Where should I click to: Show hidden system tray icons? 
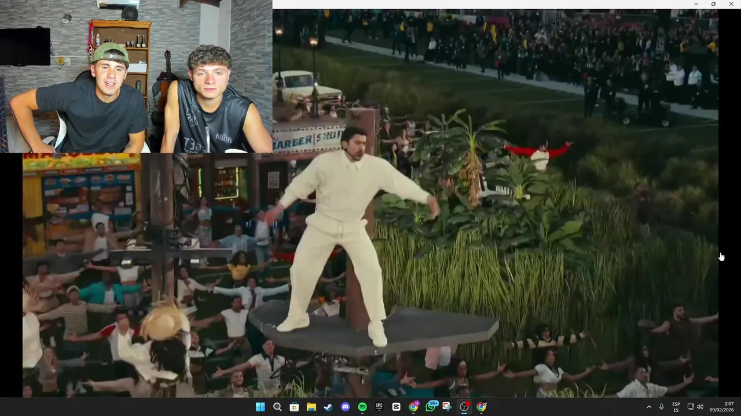[648, 407]
